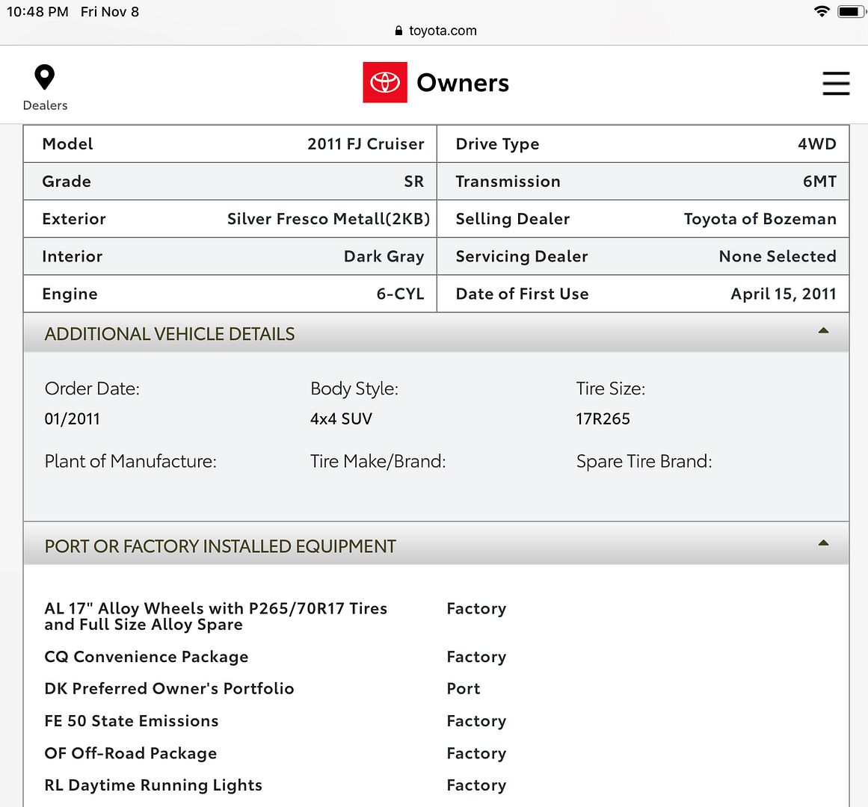Click the Plant of Manufacture label

tap(131, 461)
